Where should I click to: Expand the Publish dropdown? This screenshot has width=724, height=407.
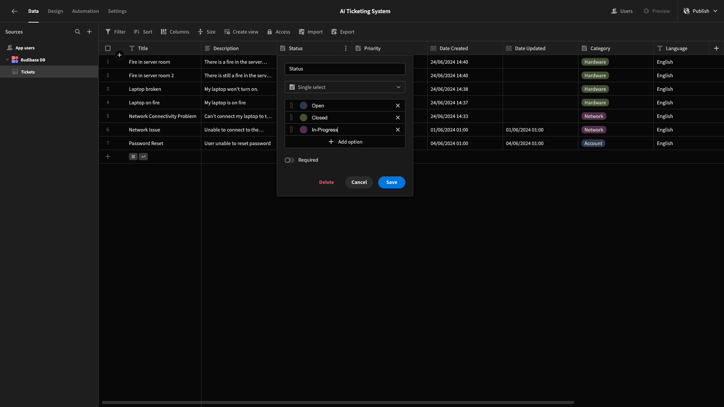click(716, 11)
